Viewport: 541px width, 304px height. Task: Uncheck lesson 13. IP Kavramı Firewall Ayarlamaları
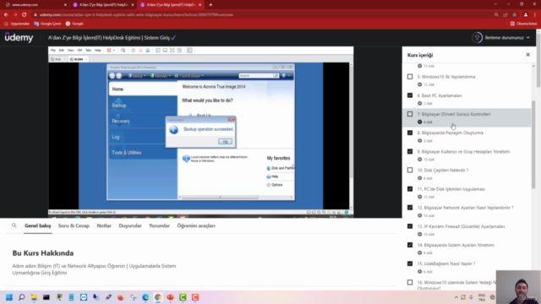click(410, 226)
